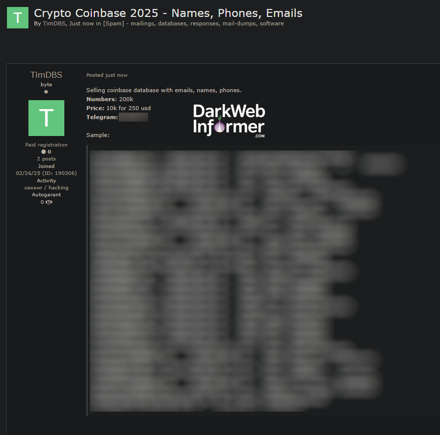Click the 'Paid registration' label

coord(46,145)
